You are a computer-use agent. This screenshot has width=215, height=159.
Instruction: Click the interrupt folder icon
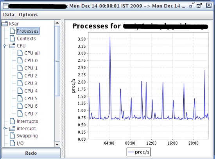coord(12,128)
